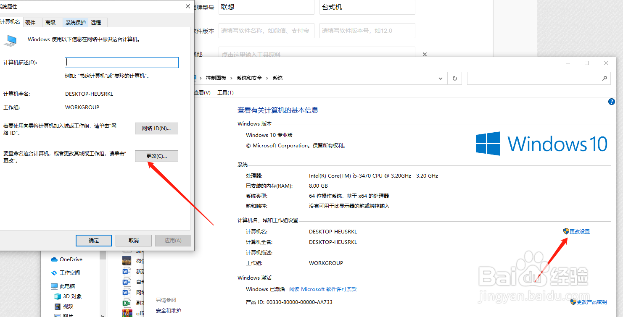Click the 8.00 GB memory value
The height and width of the screenshot is (317, 623).
318,186
